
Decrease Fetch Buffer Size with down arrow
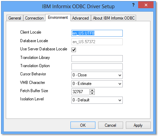92,94
